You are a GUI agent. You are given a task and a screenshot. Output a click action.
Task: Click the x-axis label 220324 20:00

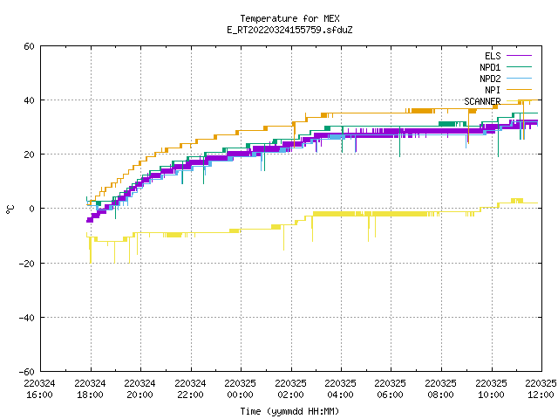[139, 389]
